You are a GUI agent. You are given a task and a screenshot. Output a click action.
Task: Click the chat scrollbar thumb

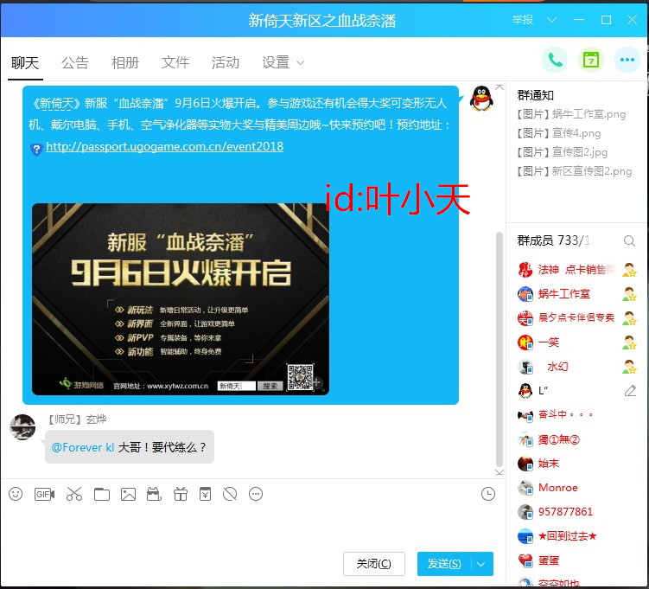coord(499,346)
